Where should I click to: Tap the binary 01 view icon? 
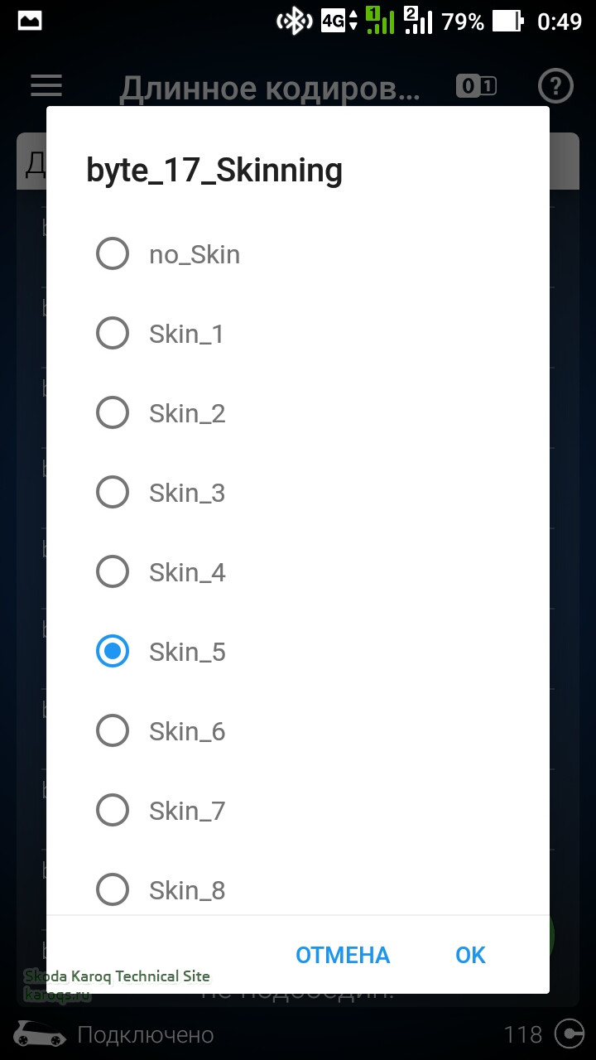click(476, 85)
